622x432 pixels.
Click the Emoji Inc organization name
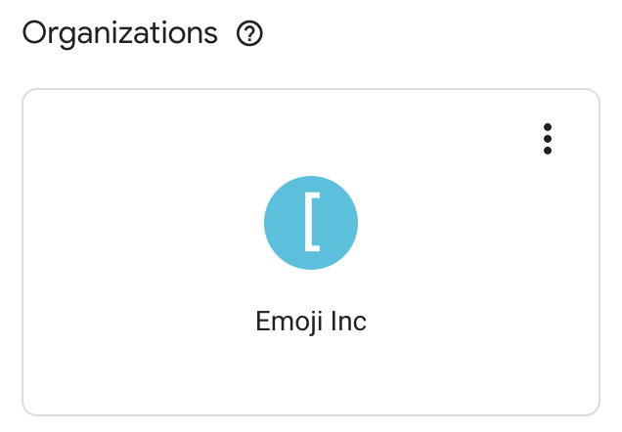(311, 322)
